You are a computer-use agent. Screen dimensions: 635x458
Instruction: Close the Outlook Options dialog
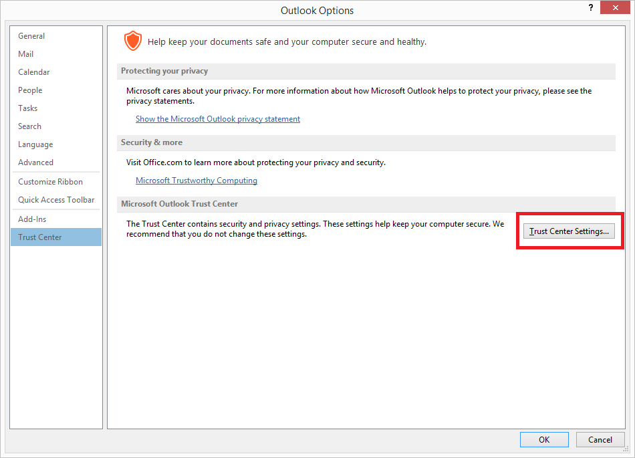point(615,8)
